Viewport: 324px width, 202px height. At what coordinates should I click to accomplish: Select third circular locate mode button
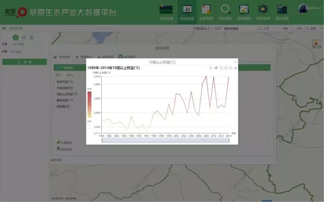point(31,37)
